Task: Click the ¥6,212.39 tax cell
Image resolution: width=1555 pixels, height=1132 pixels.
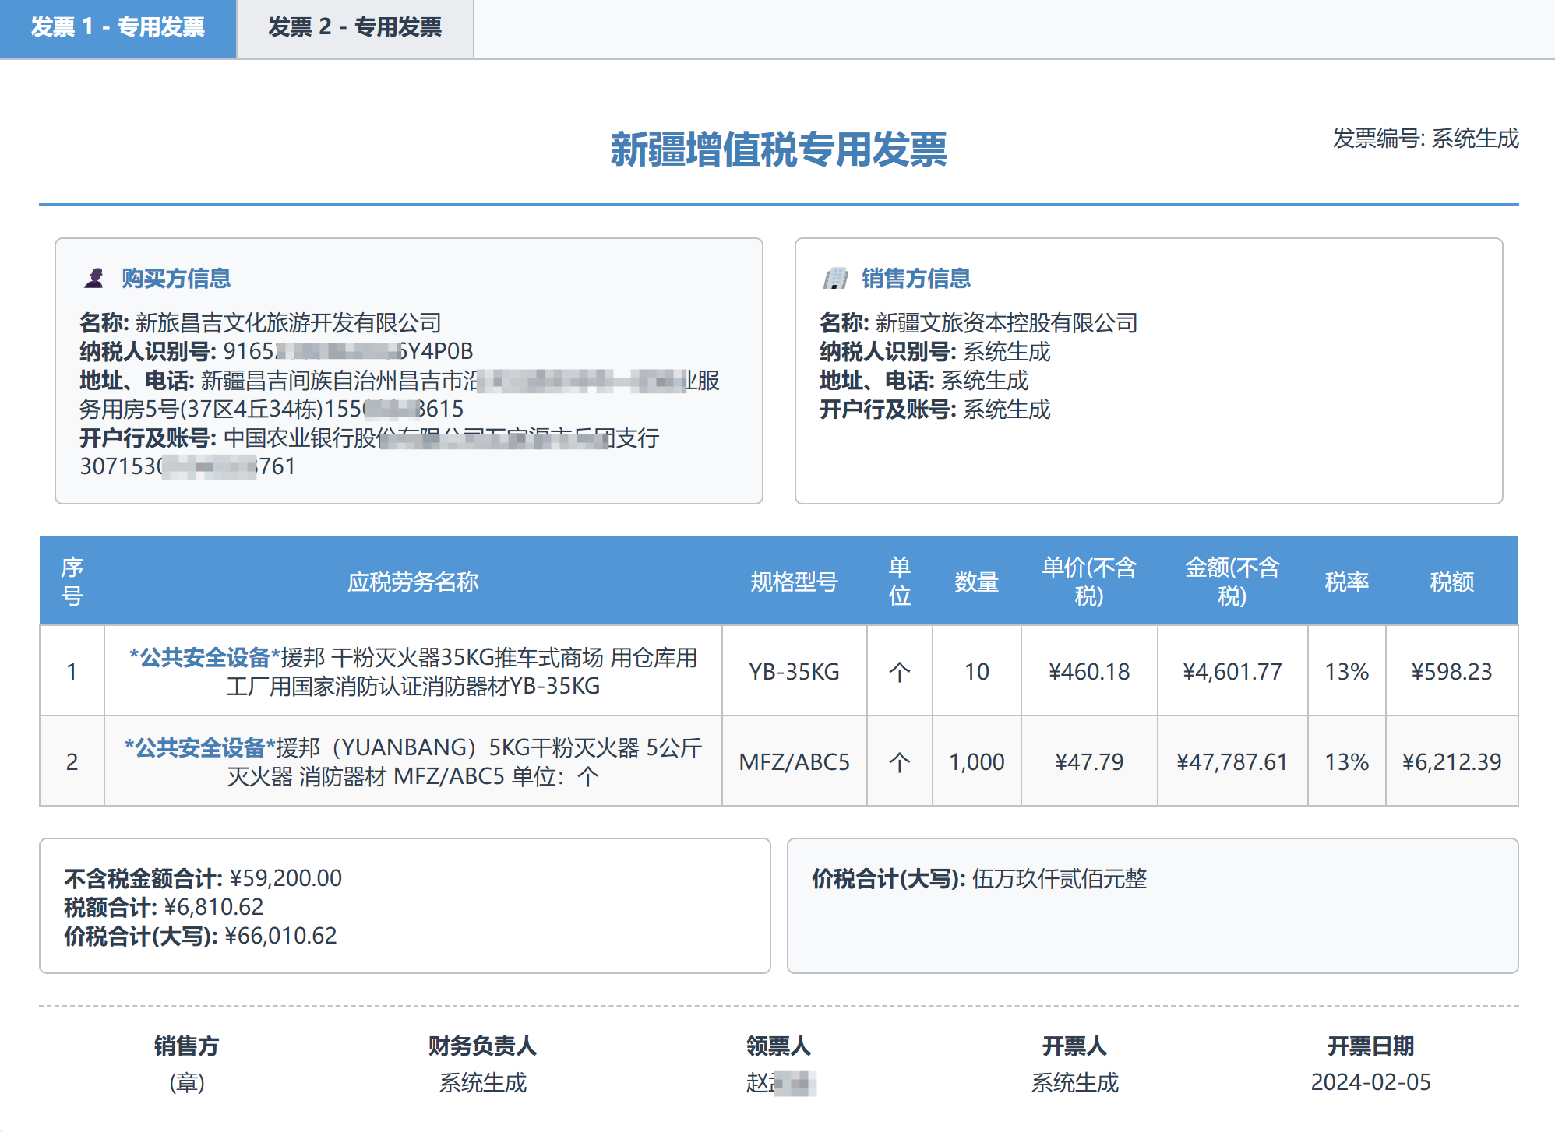Action: pos(1451,762)
